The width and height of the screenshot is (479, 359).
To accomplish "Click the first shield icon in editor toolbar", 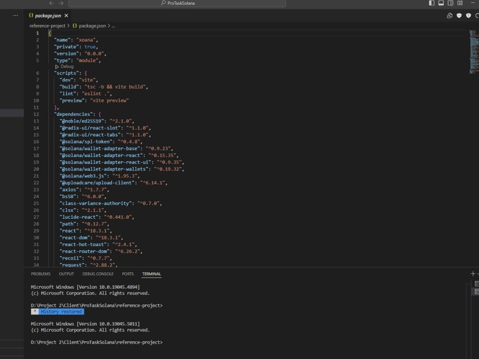I will 459,16.
